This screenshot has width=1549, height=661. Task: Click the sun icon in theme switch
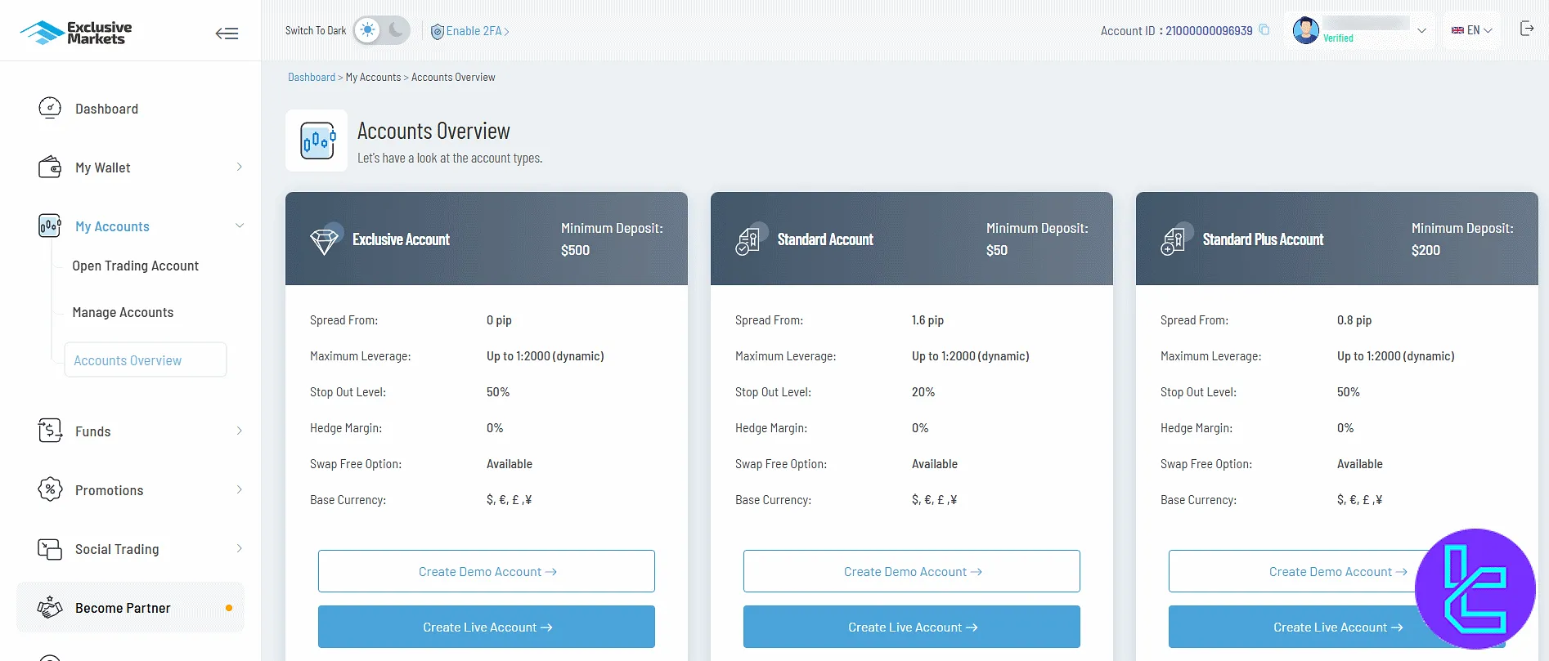[x=368, y=30]
